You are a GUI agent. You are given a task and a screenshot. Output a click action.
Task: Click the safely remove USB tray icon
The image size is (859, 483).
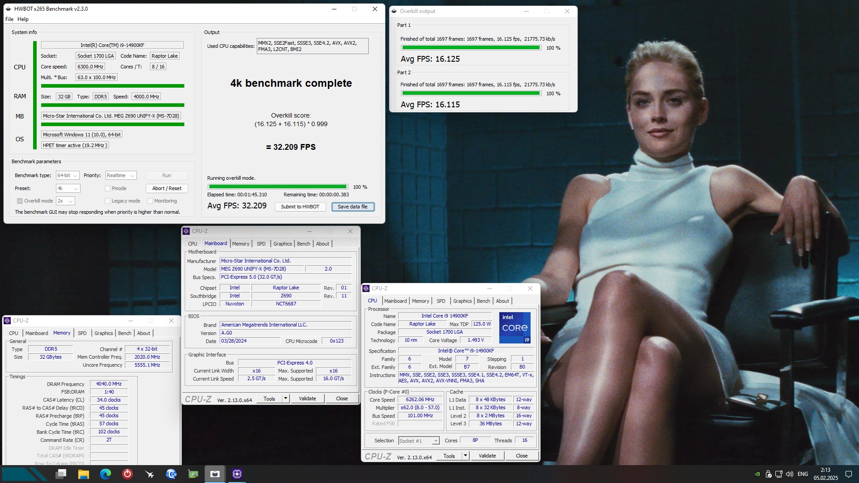768,474
